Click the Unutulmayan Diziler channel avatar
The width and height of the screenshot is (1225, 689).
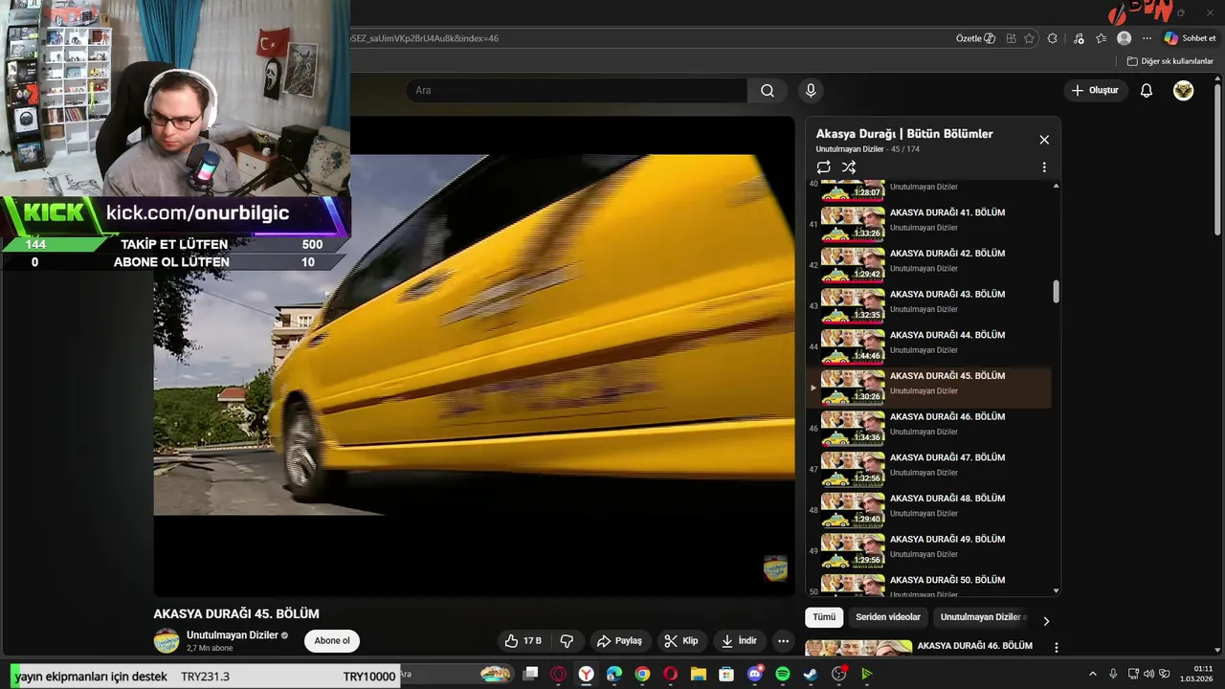(167, 641)
